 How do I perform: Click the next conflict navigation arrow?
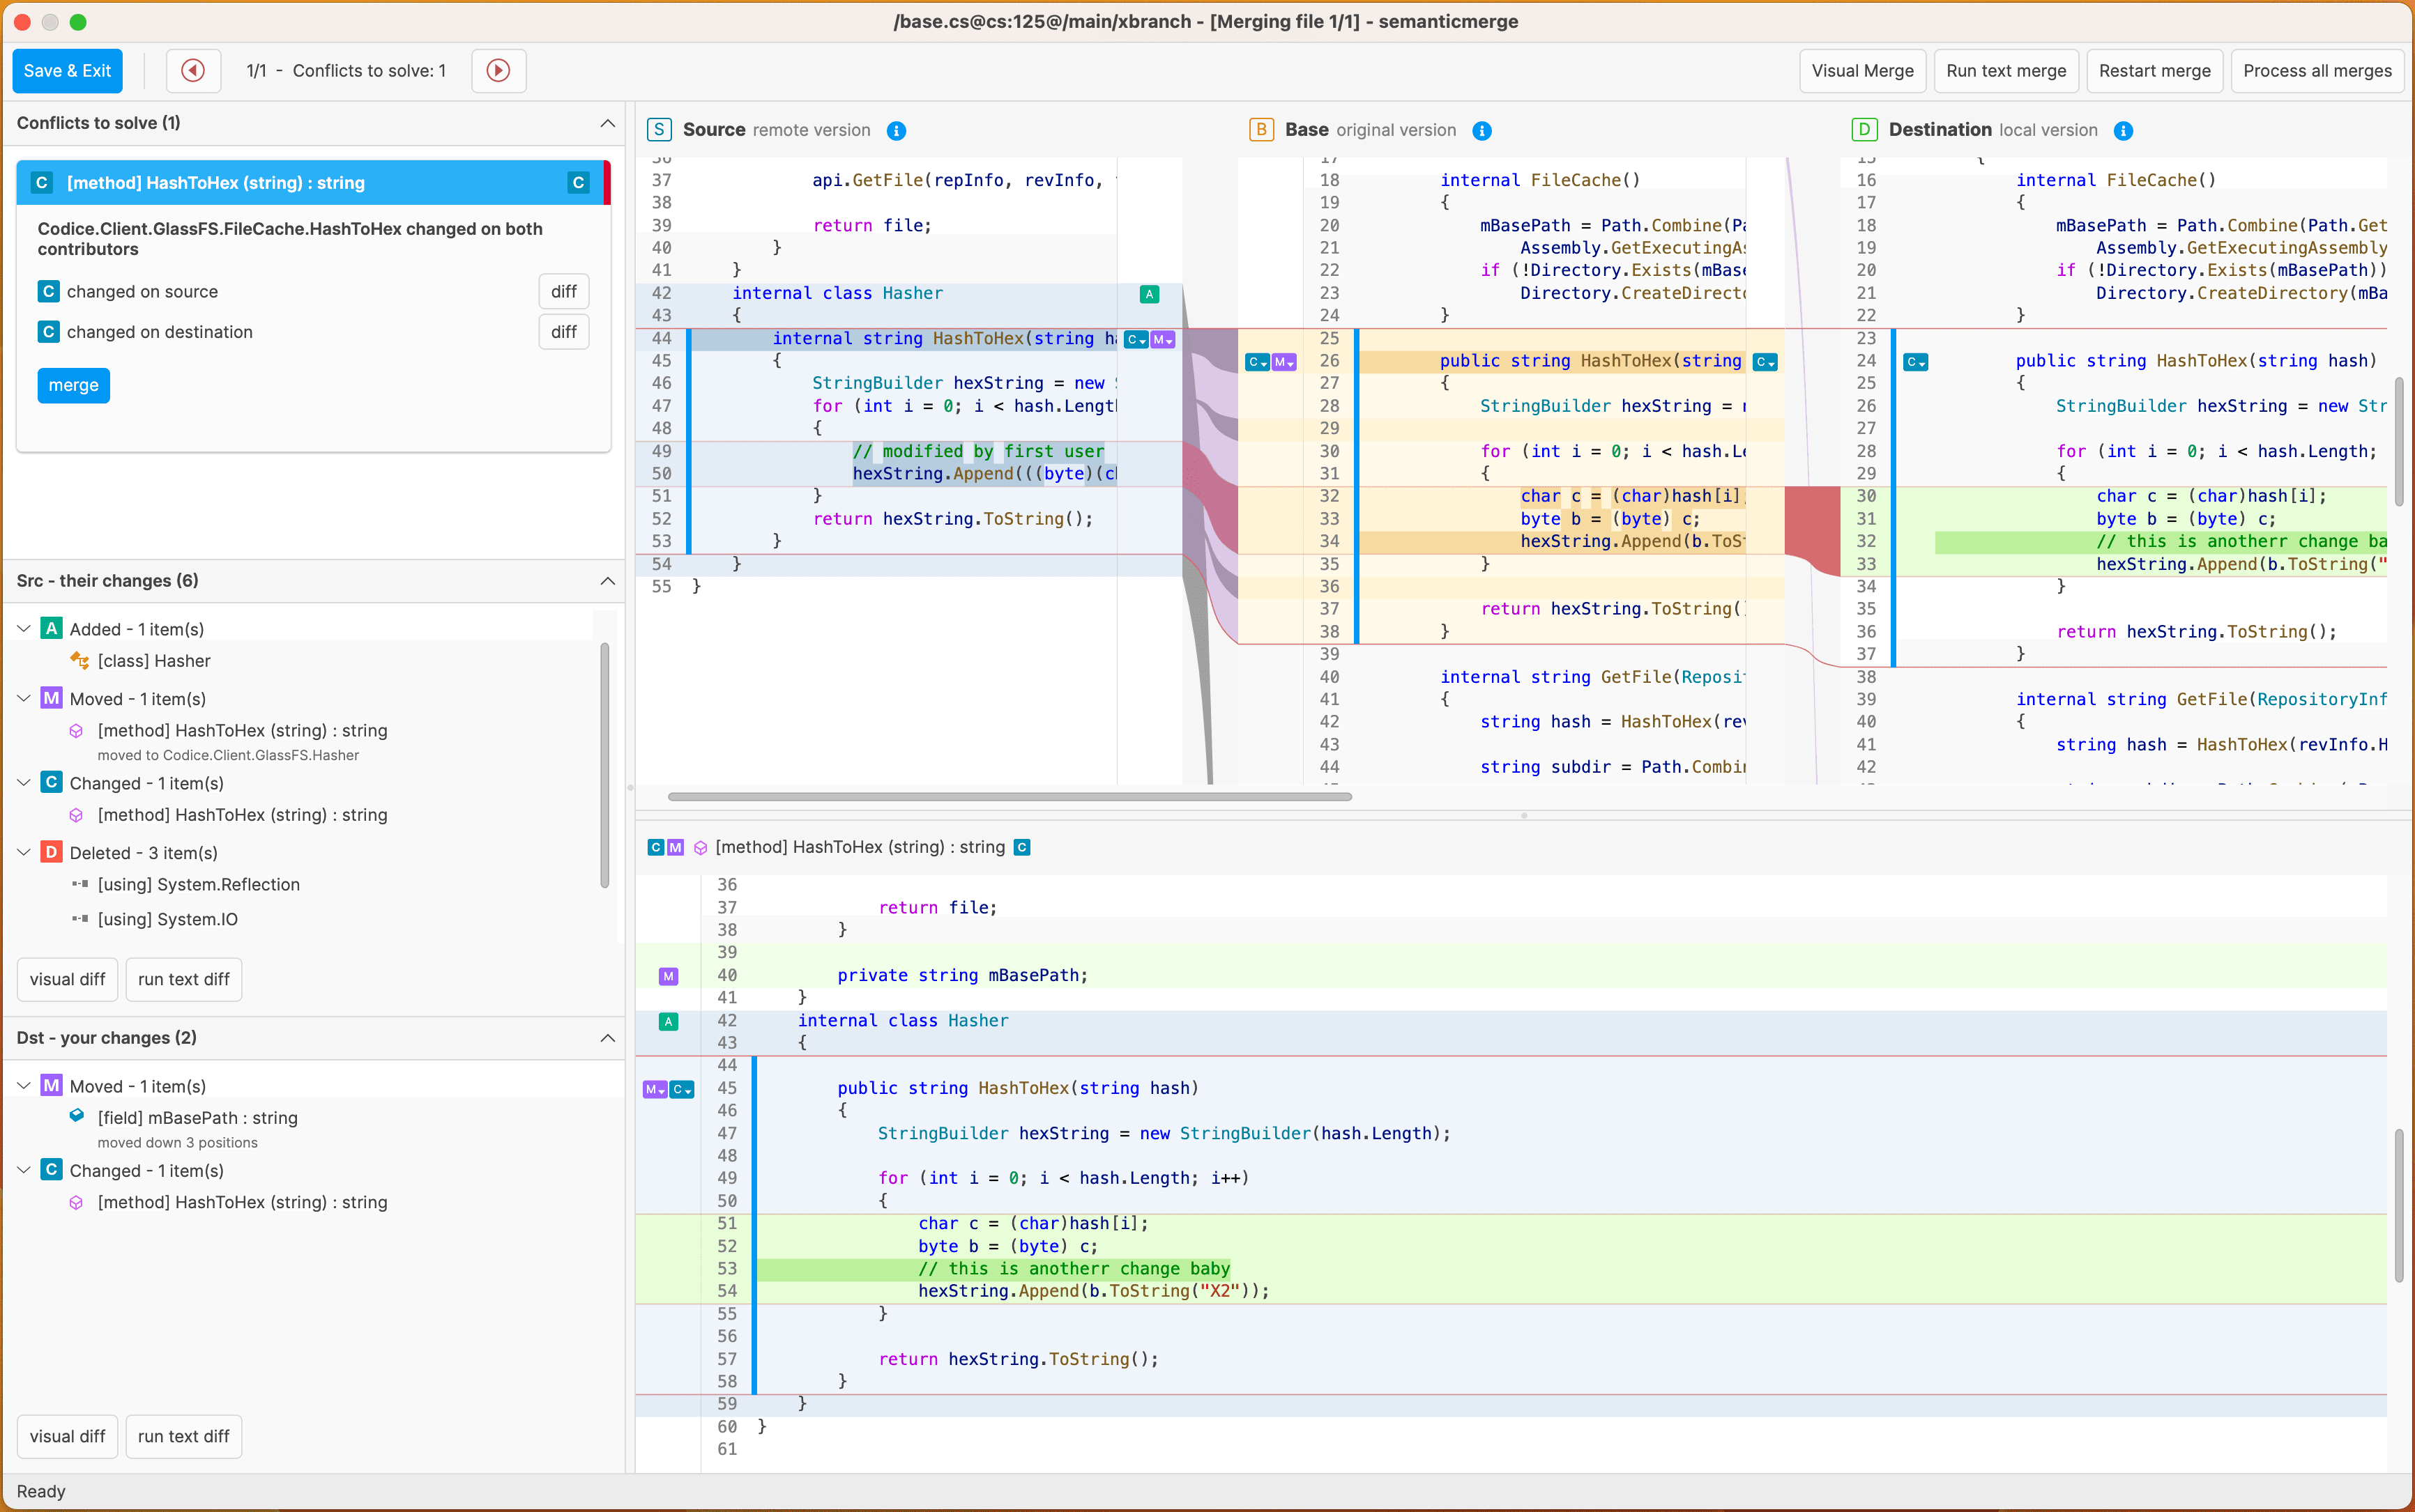pyautogui.click(x=497, y=70)
